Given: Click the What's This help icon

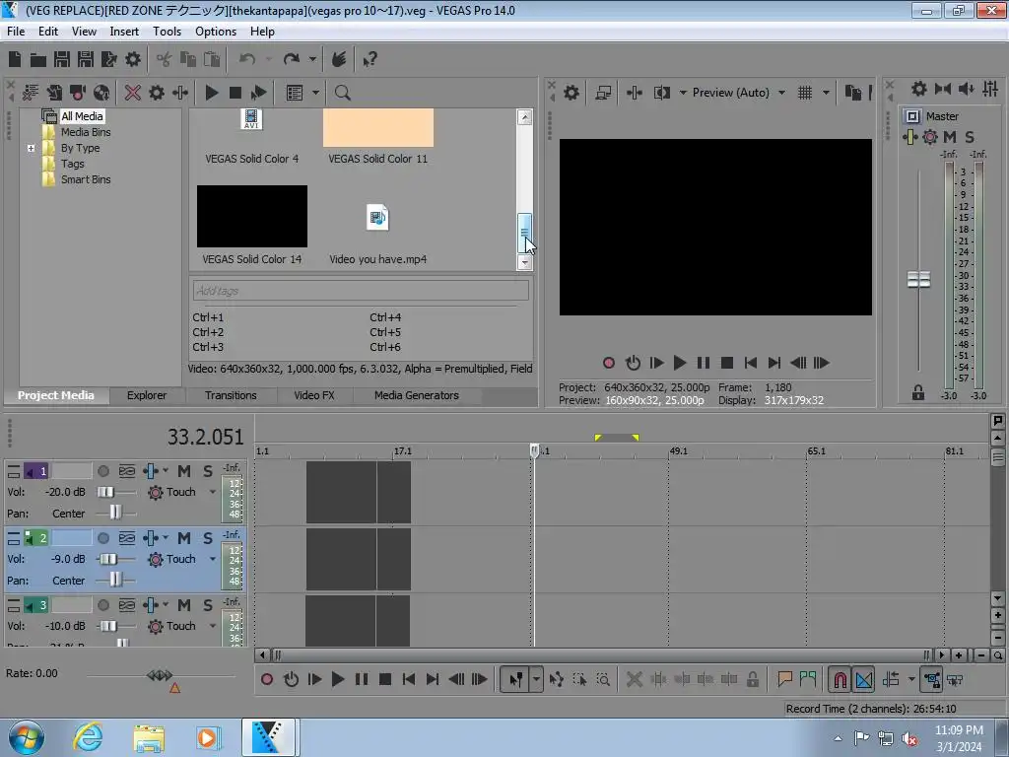Looking at the screenshot, I should (x=370, y=60).
